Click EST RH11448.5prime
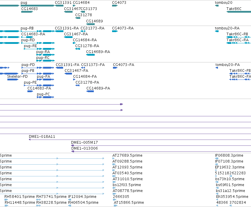Viewport: 251px width, 207px height. click(x=20, y=203)
